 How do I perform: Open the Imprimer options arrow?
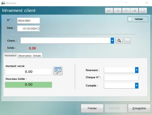click(x=126, y=108)
